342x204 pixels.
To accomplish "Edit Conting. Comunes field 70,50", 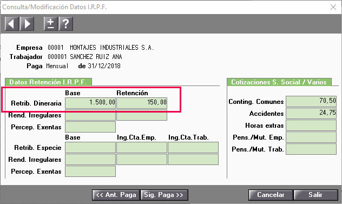I will [x=311, y=101].
